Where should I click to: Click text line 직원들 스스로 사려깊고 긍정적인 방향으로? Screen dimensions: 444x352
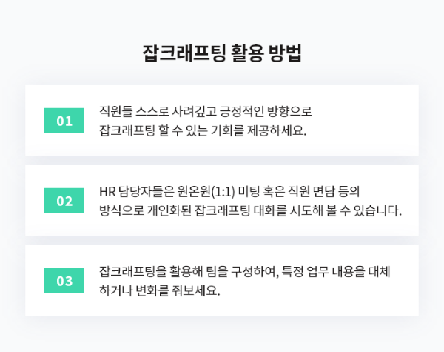tap(206, 111)
